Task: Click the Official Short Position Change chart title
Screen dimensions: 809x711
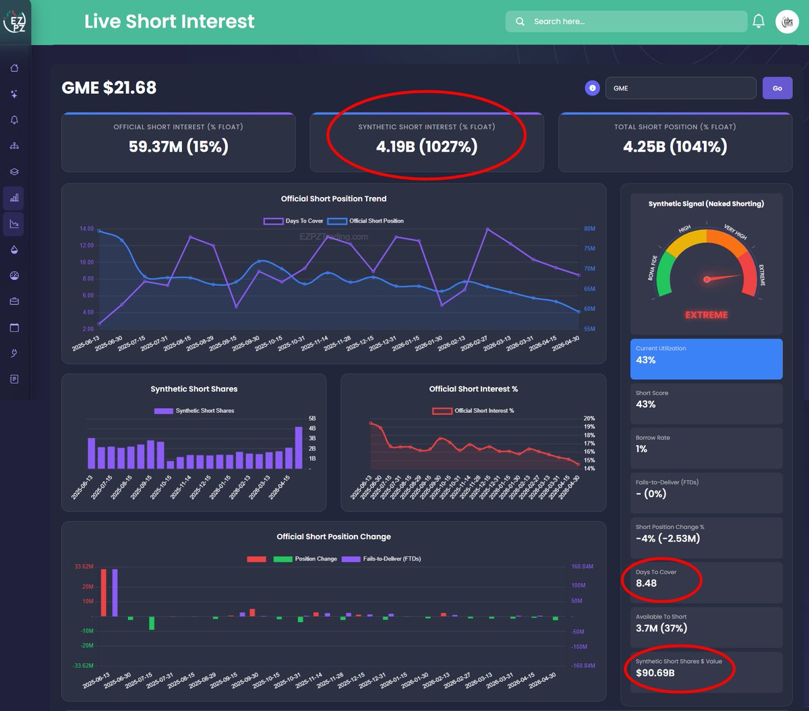Action: [334, 537]
